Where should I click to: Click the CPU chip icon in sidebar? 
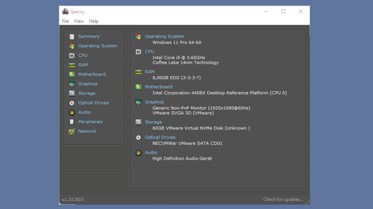coord(72,55)
